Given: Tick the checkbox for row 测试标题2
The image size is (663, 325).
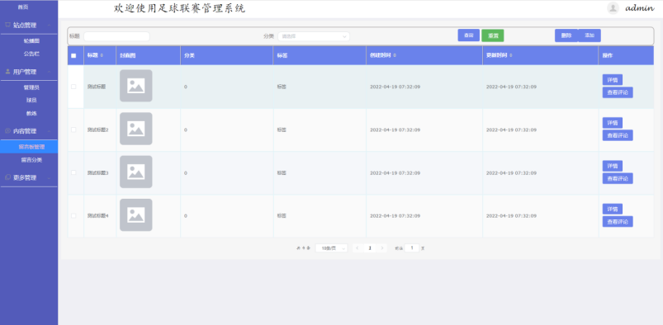Looking at the screenshot, I should click(73, 130).
